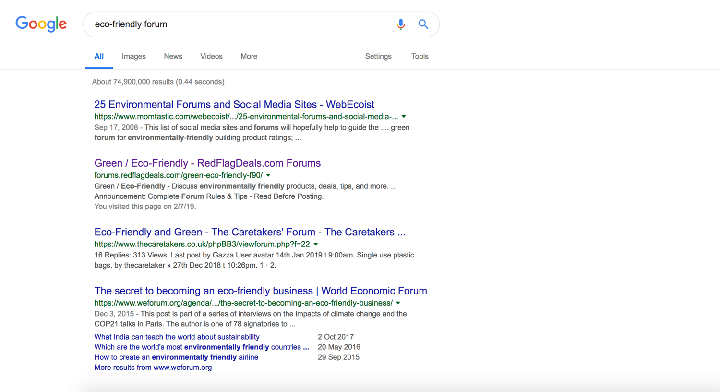This screenshot has width=720, height=392.
Task: Expand dropdown arrow beside thecaretakers.co.uk URL
Action: coord(316,244)
